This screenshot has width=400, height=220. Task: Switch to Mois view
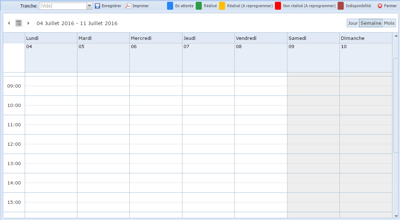click(389, 23)
